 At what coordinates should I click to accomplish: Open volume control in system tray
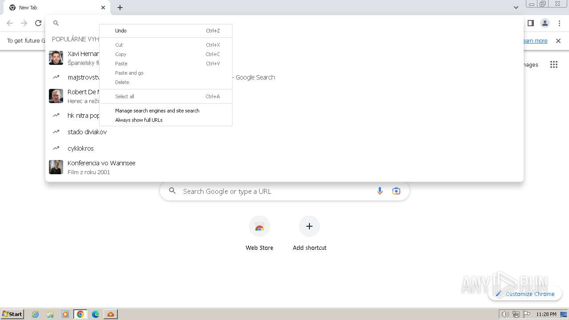505,314
